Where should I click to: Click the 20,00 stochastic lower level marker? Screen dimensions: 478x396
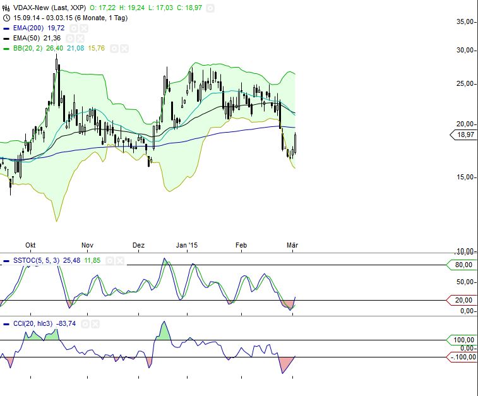(x=461, y=300)
